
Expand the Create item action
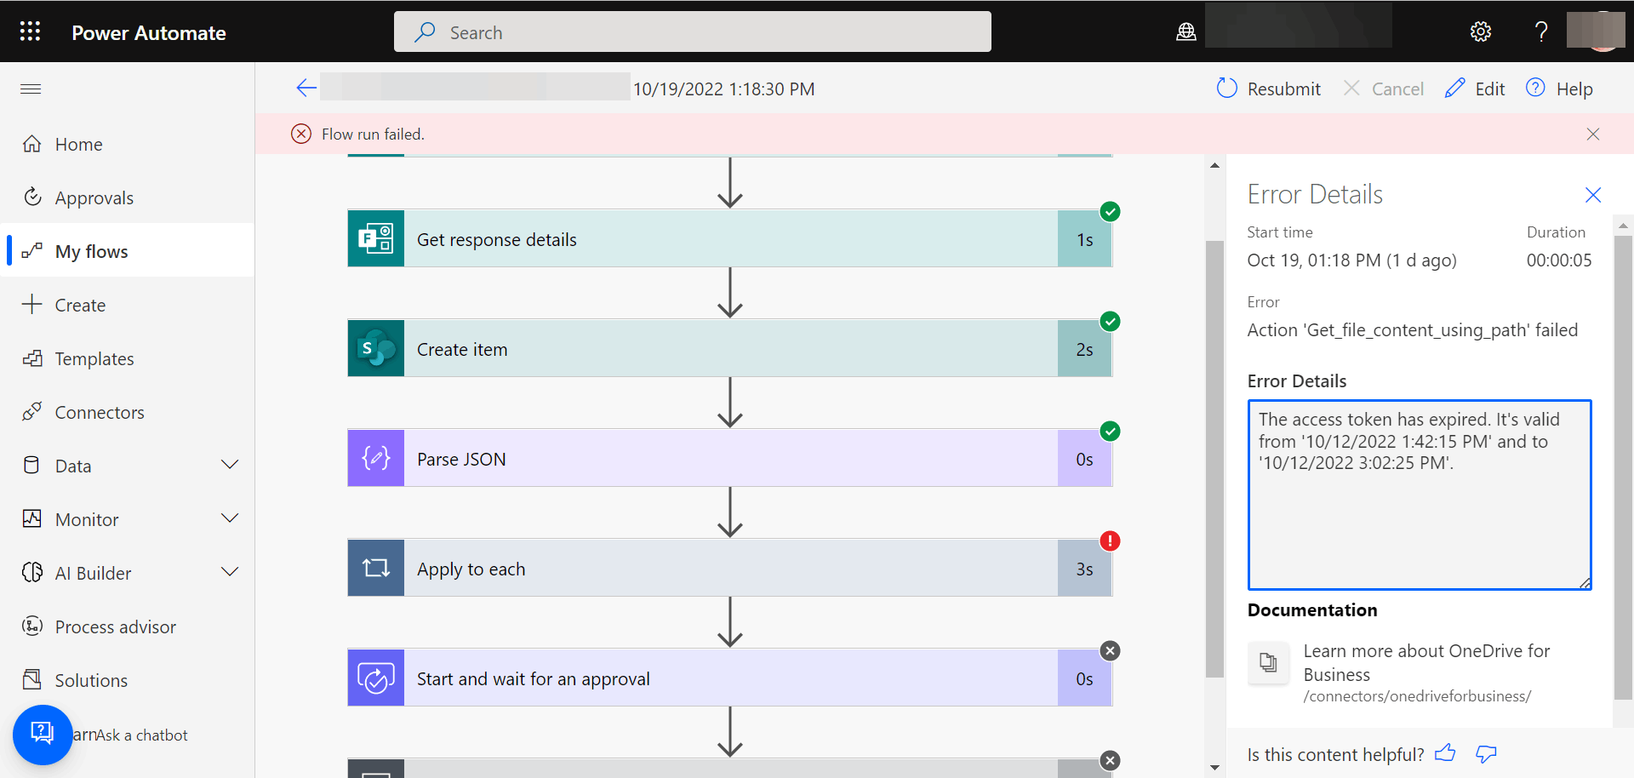pos(729,349)
